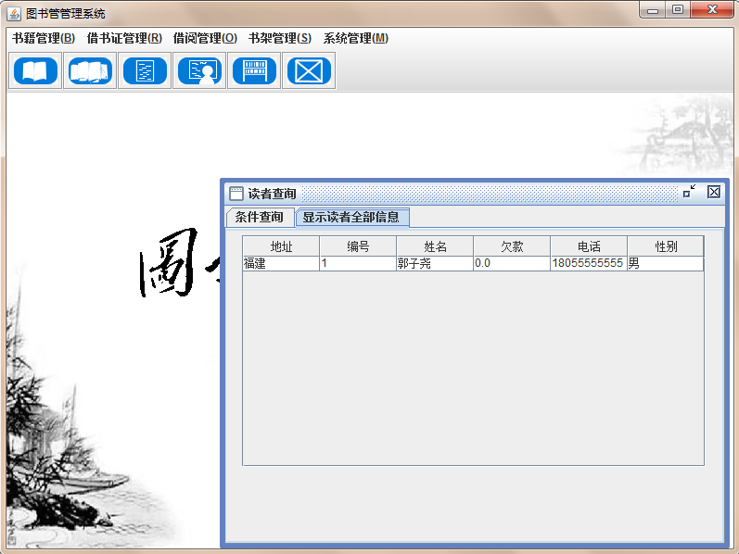Maximize the 图书管管理系统 main window

[678, 10]
